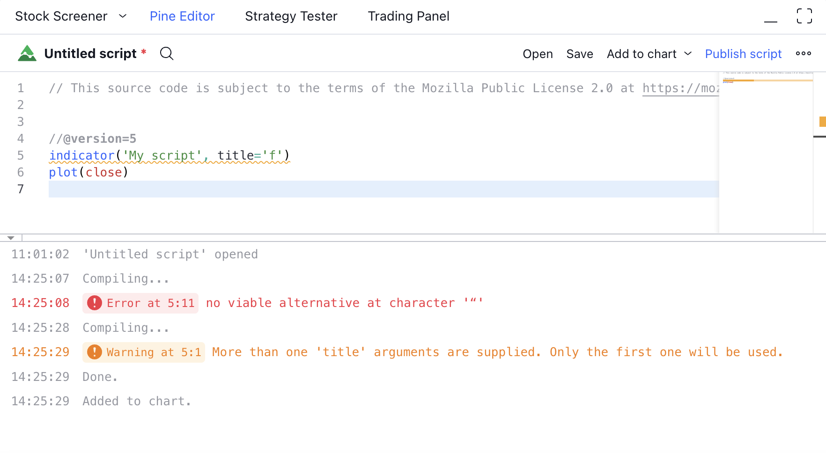Click the //@version=5 line

(93, 139)
